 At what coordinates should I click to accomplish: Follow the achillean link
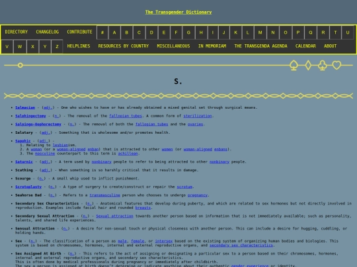128,154
